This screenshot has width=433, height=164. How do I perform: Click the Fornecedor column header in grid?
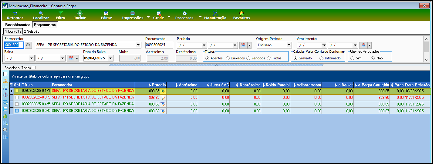(92, 85)
